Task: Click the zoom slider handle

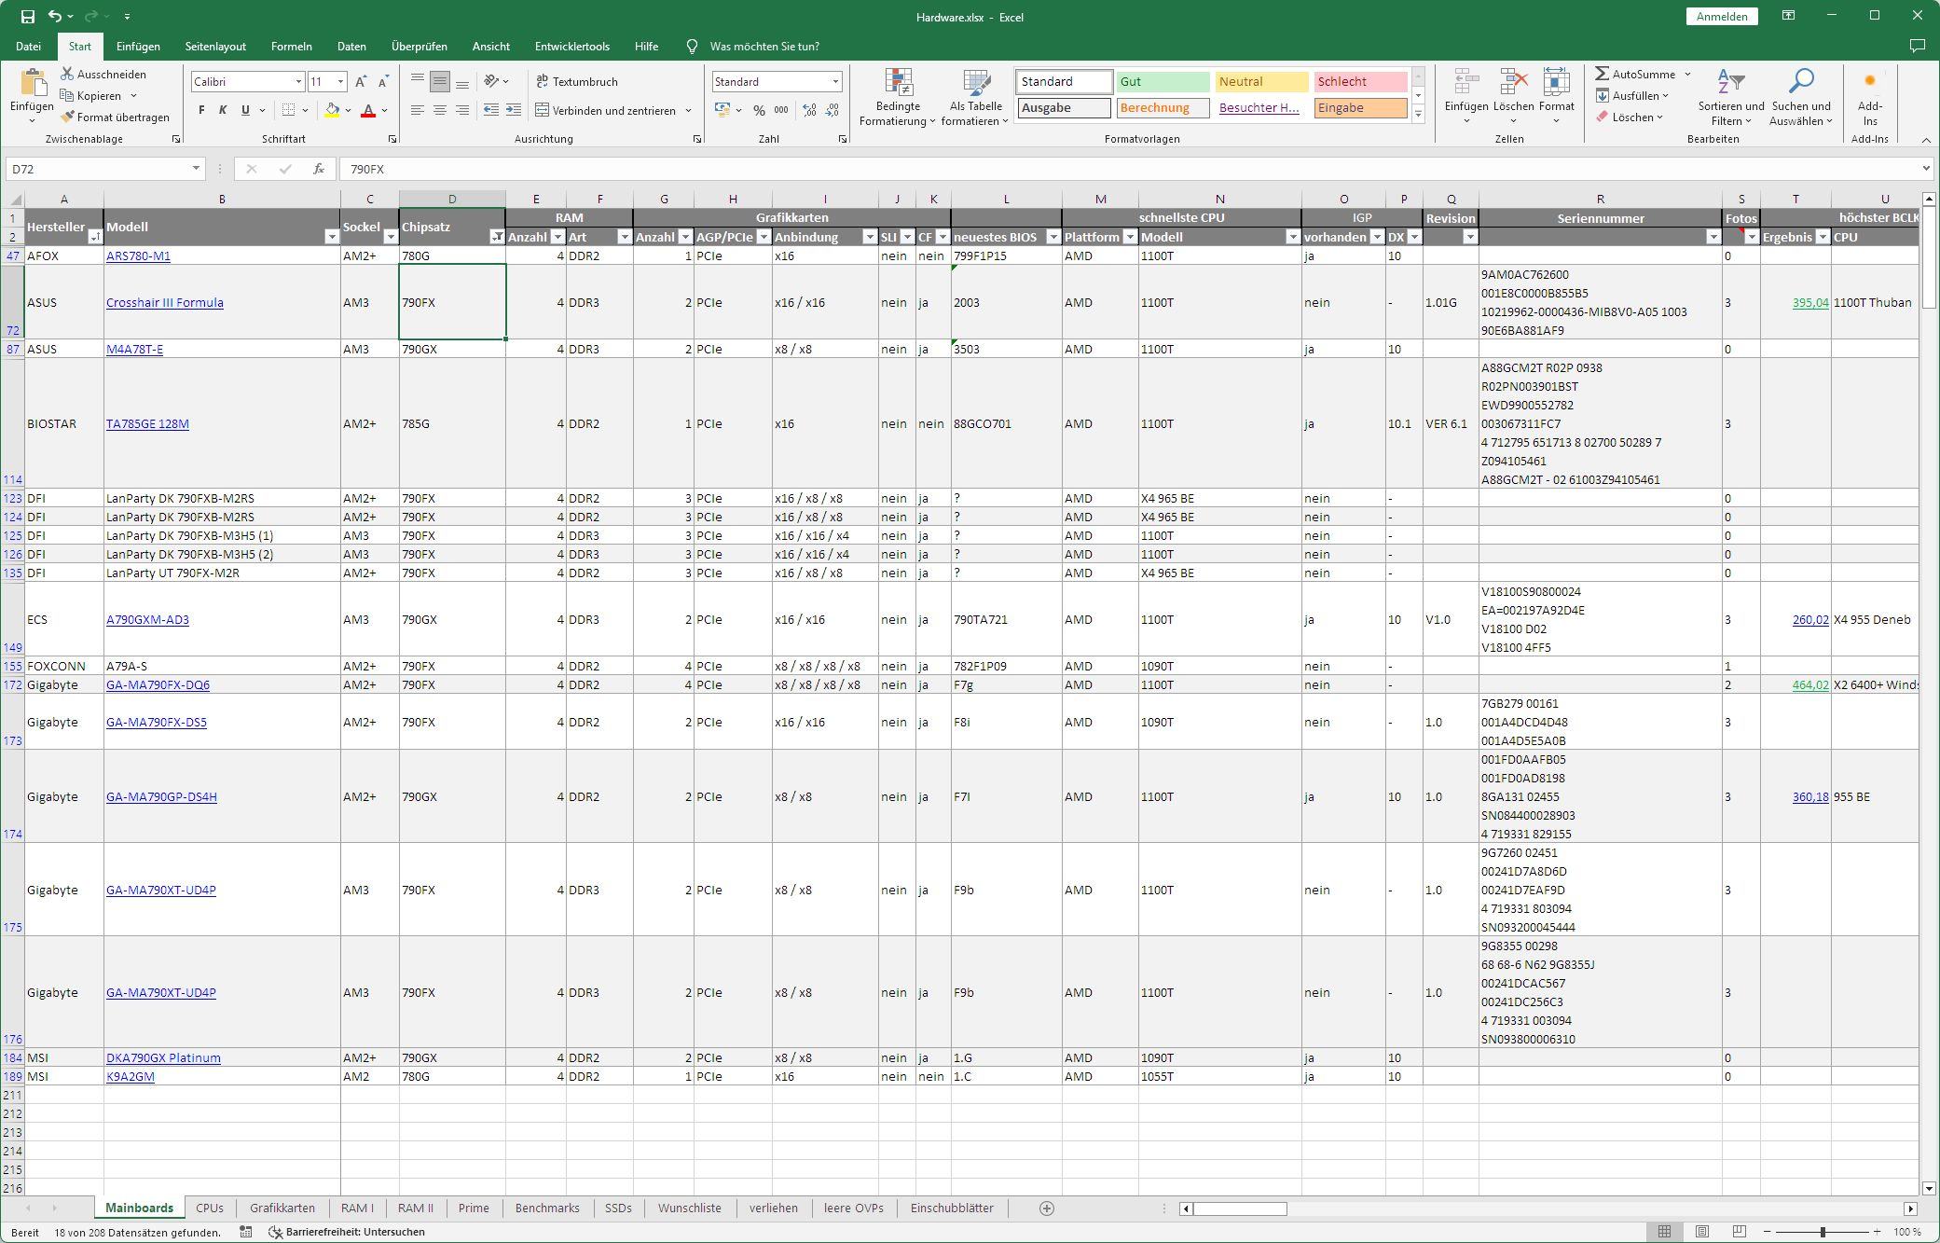Action: (1823, 1232)
